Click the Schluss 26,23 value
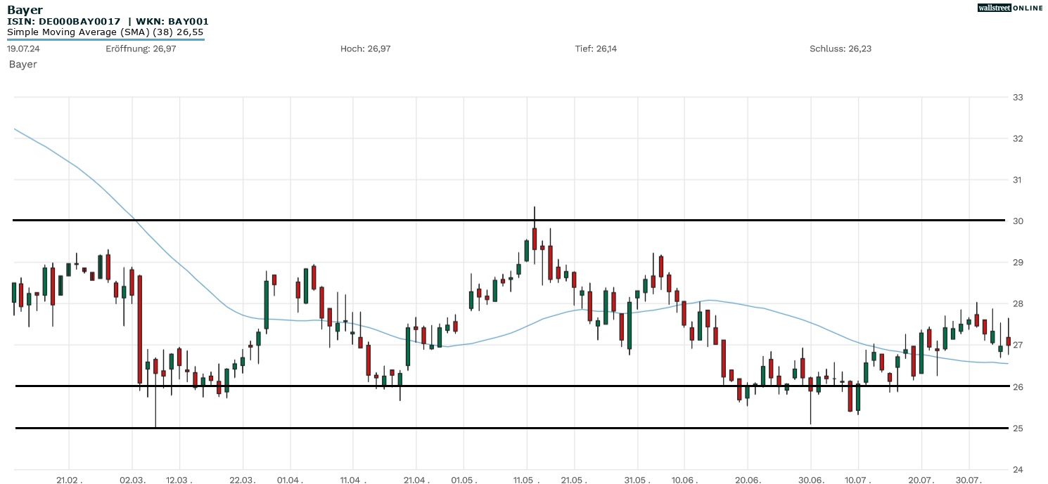 841,48
